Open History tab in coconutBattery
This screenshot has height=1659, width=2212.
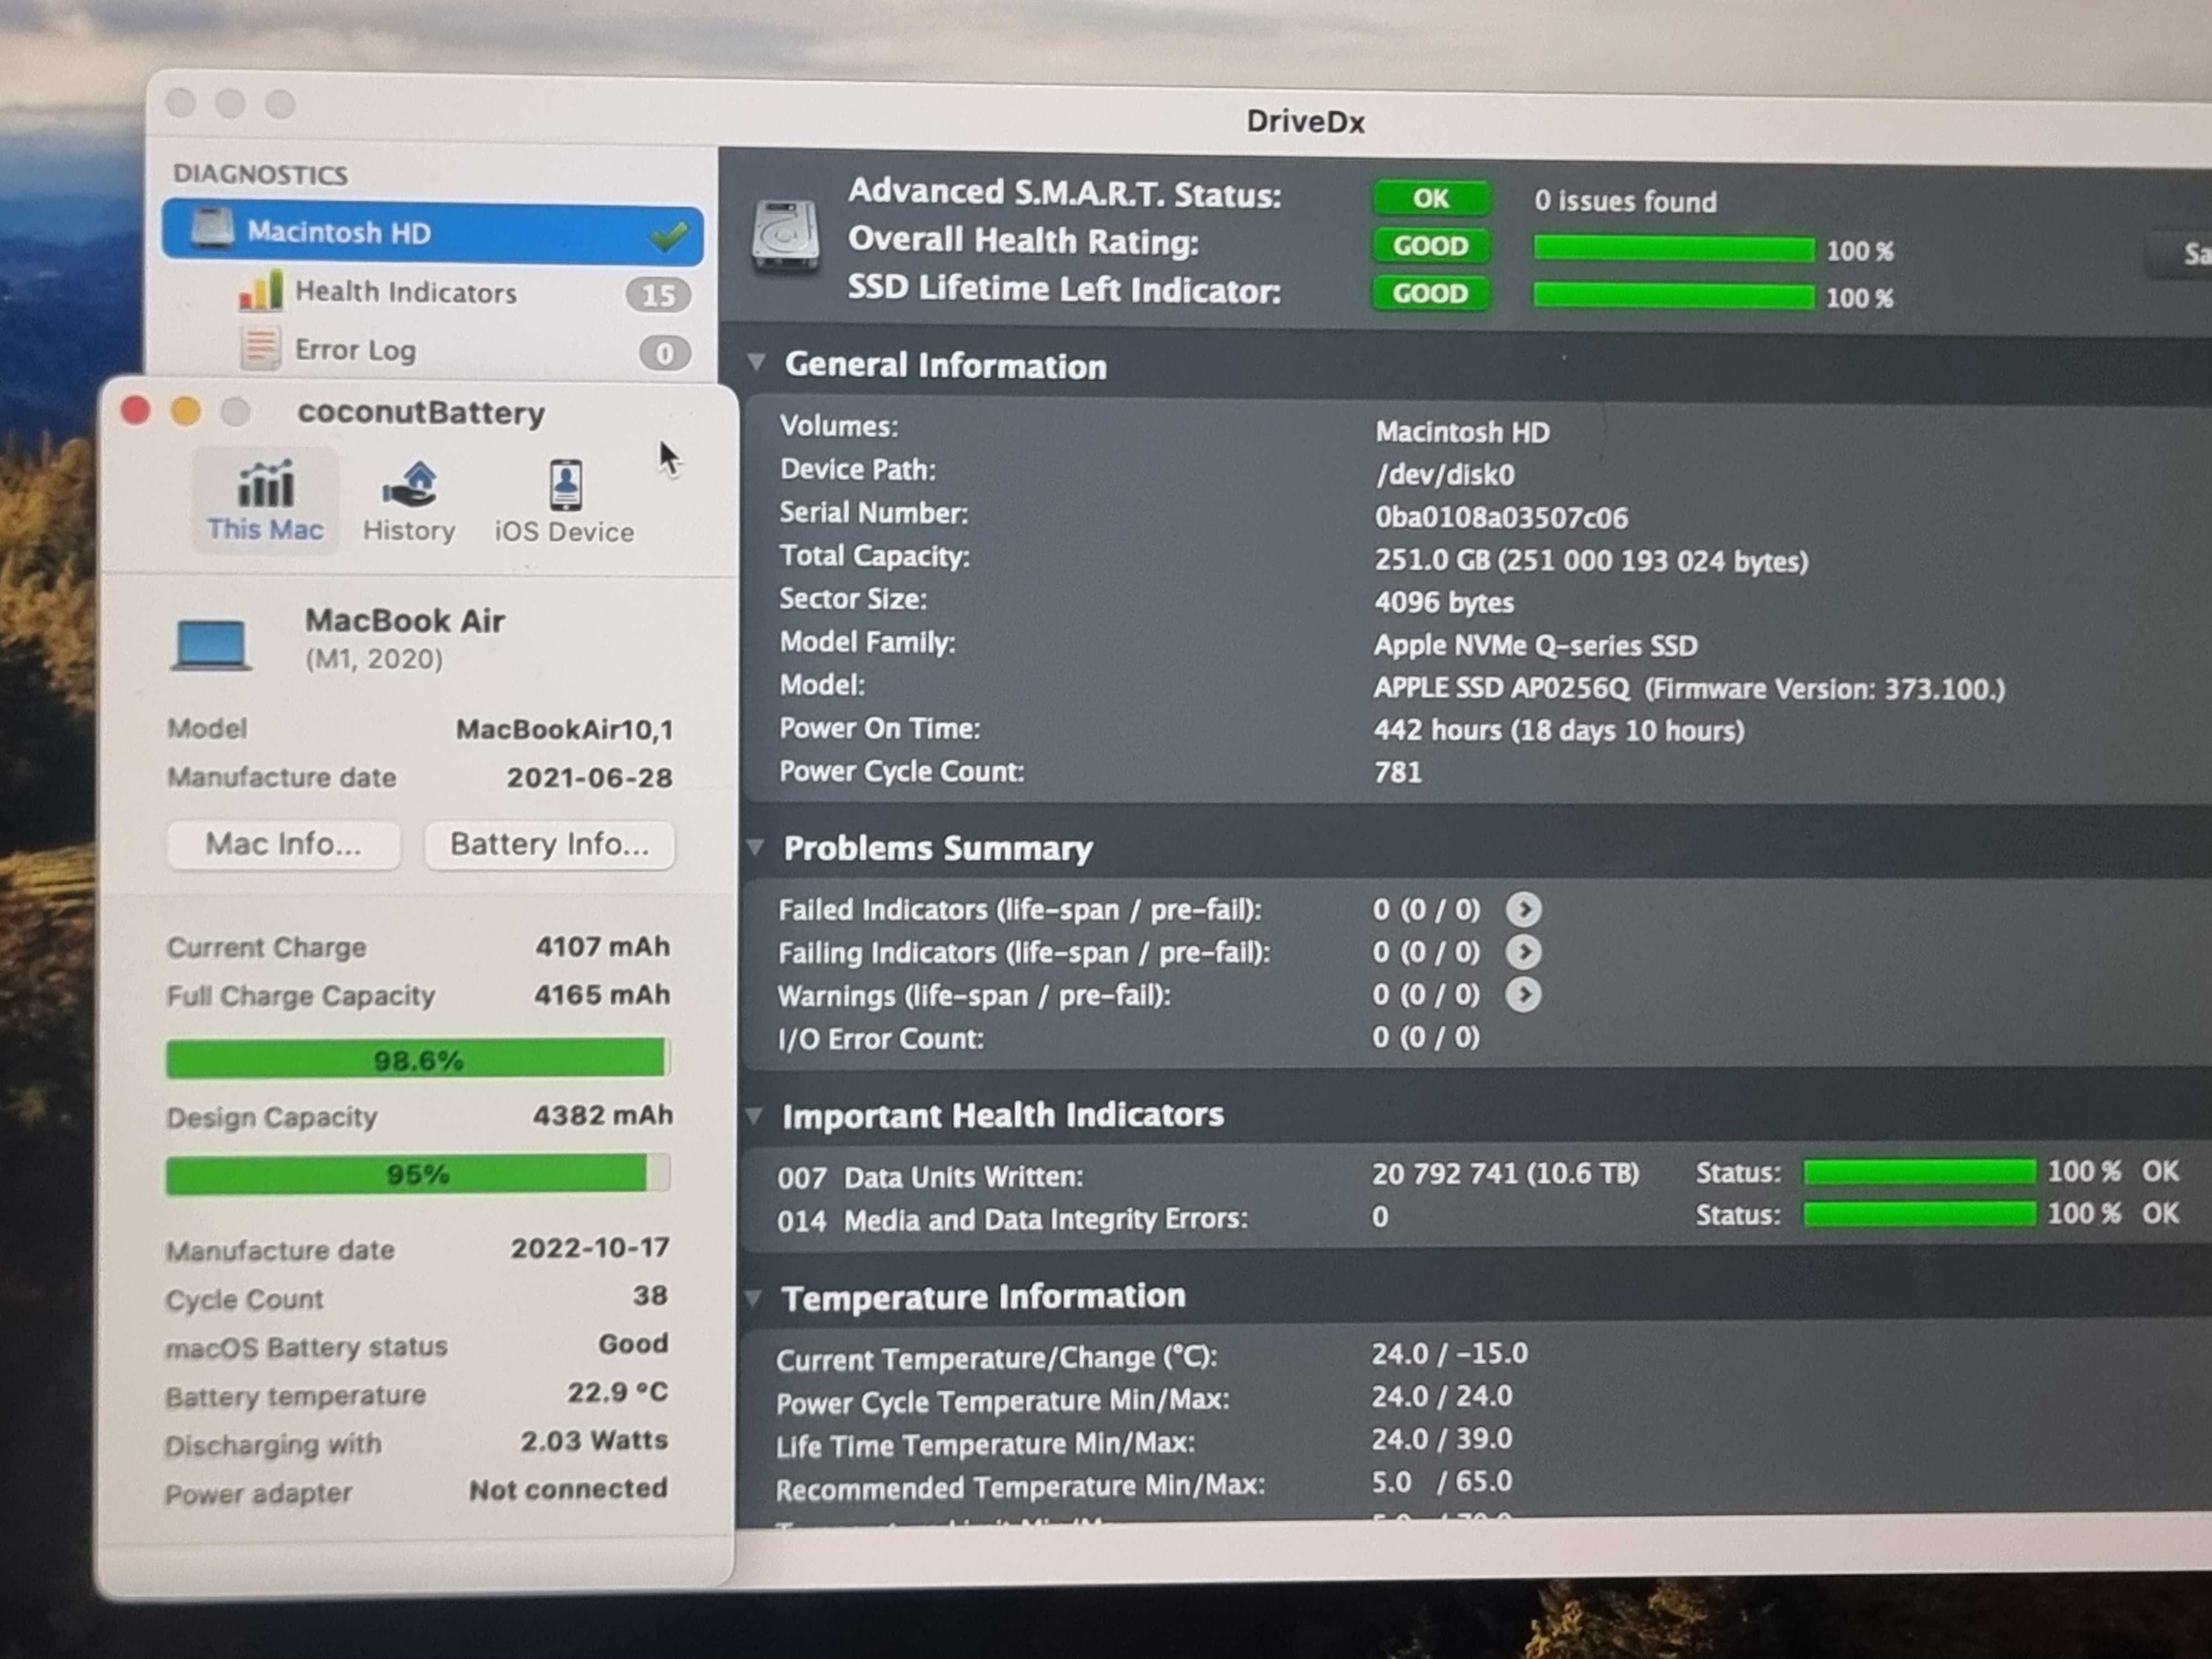pos(409,502)
